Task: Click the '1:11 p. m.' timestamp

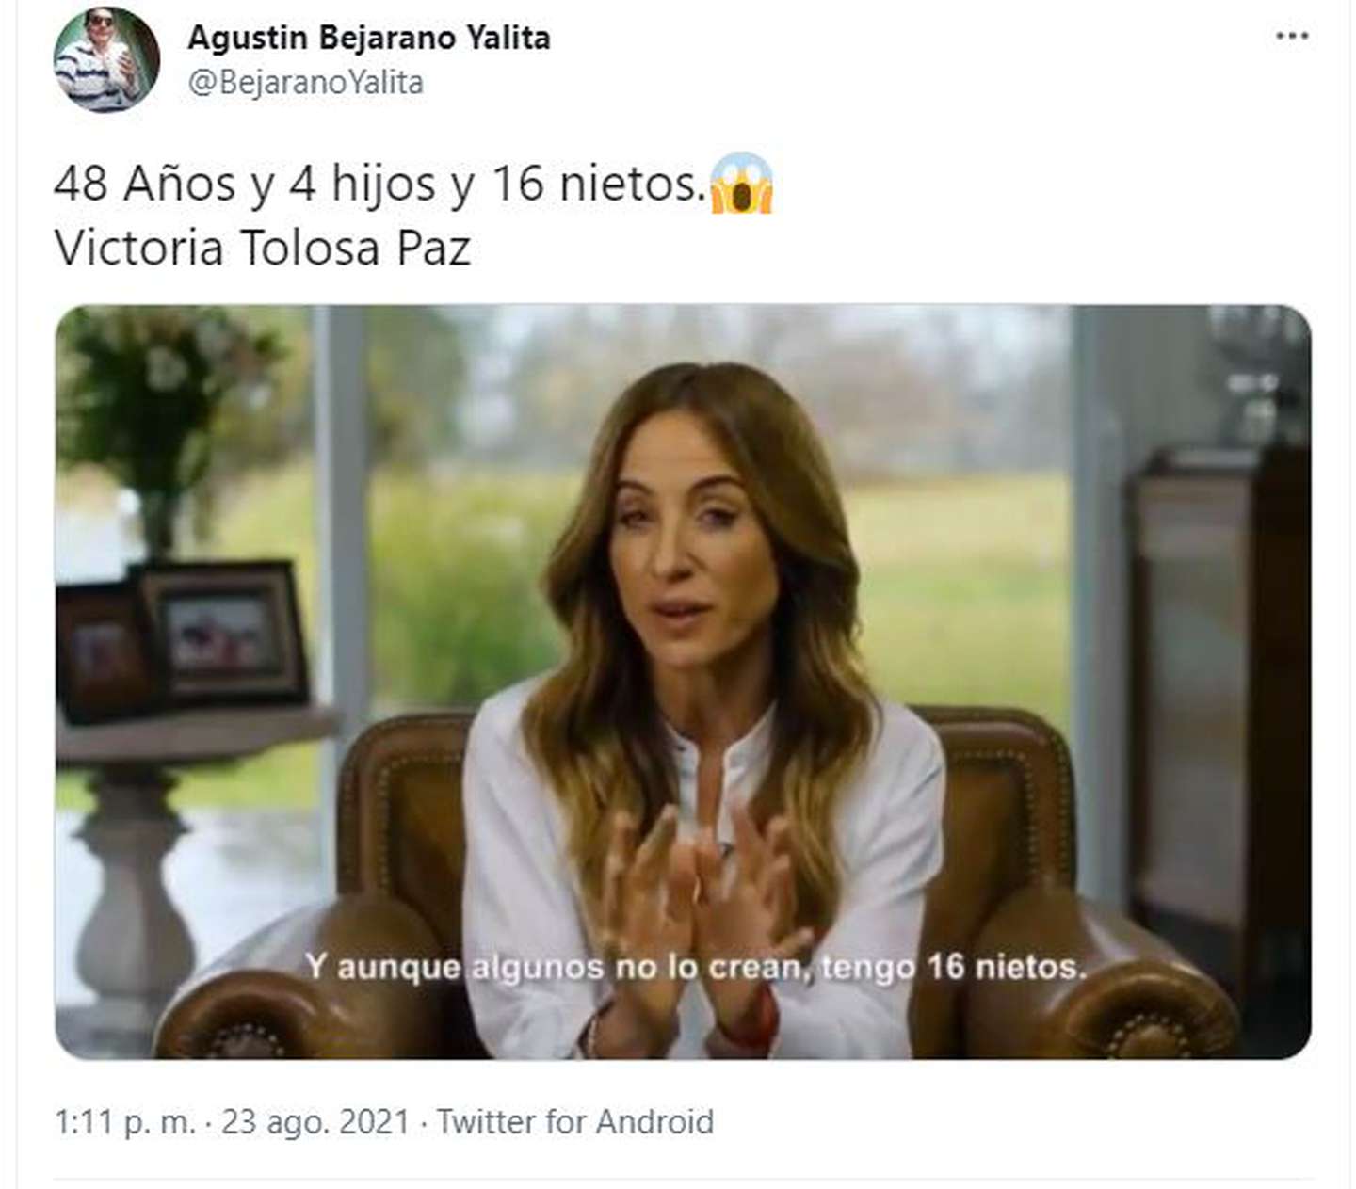Action: (x=124, y=1122)
